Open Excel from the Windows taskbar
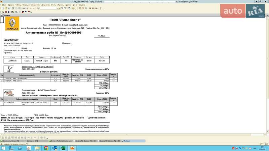This screenshot has width=269, height=151. [63, 148]
